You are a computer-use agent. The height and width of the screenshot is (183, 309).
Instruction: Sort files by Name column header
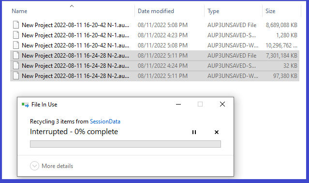coord(19,11)
